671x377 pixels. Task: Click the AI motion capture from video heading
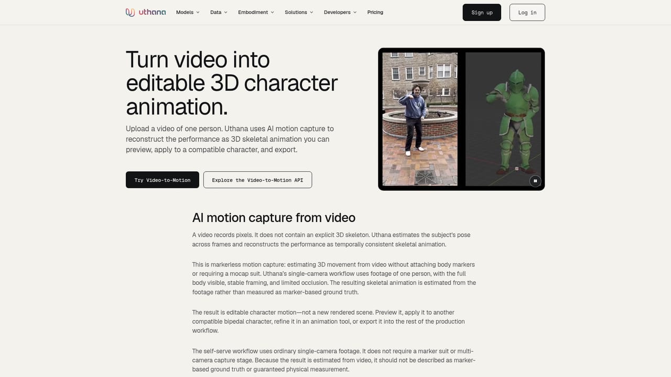point(274,217)
